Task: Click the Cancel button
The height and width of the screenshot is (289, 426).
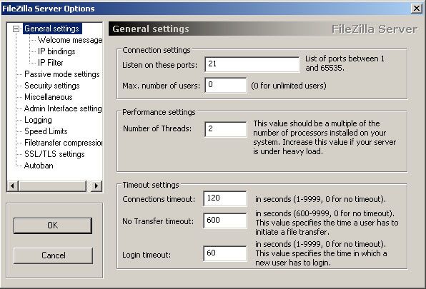Action: pos(53,255)
